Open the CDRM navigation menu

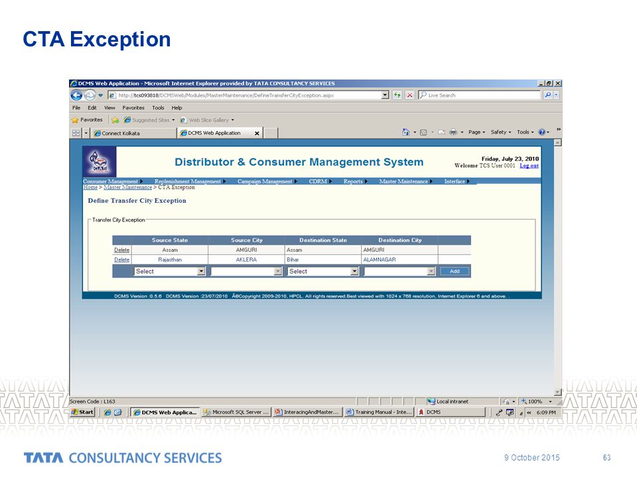[x=320, y=182]
